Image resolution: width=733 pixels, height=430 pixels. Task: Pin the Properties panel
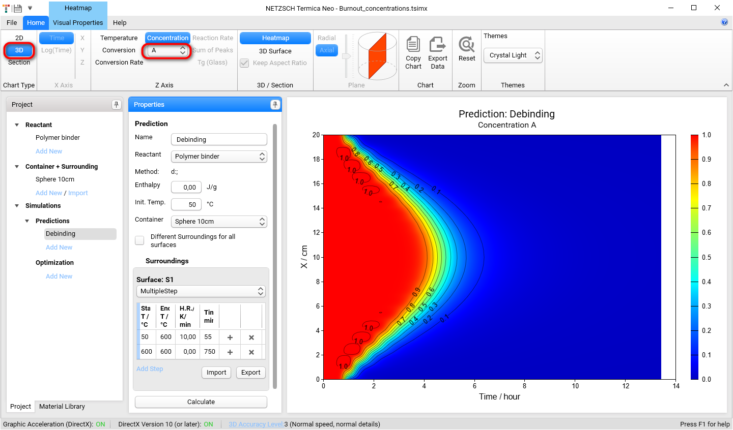[275, 104]
